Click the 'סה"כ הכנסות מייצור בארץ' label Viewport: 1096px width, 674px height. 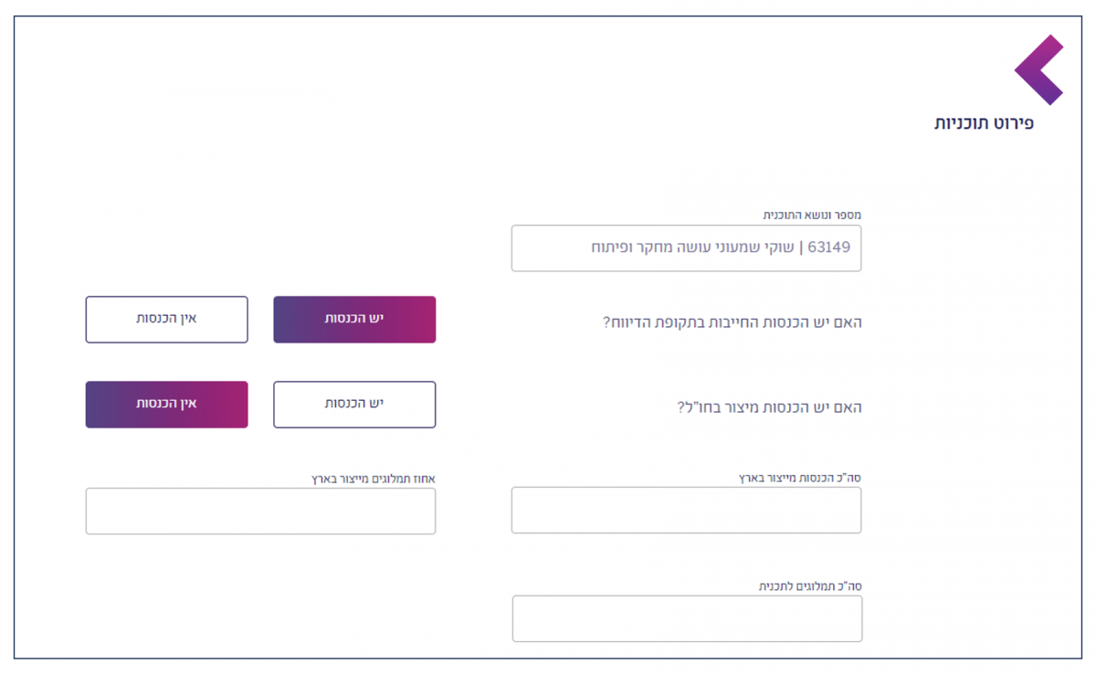pyautogui.click(x=799, y=477)
